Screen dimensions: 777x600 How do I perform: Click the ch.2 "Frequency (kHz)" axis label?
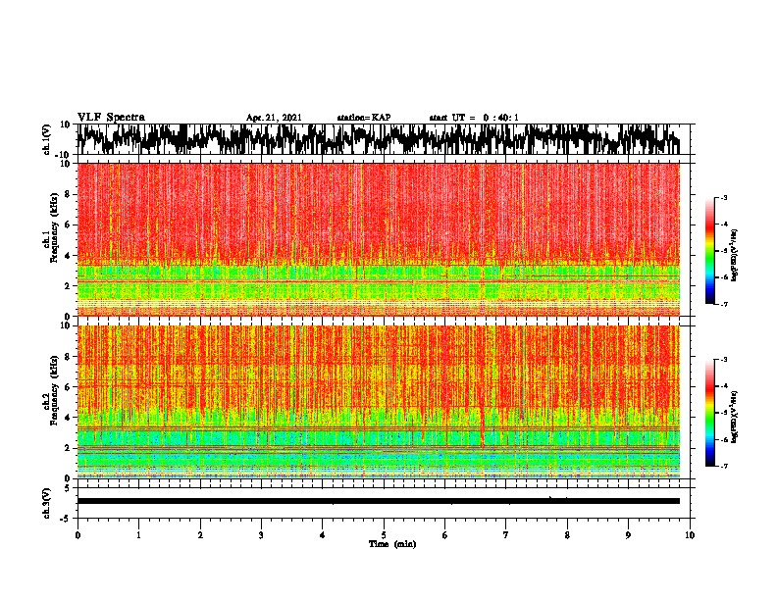pyautogui.click(x=54, y=390)
